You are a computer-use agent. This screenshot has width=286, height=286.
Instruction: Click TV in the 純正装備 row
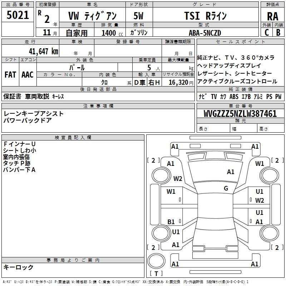point(214,97)
